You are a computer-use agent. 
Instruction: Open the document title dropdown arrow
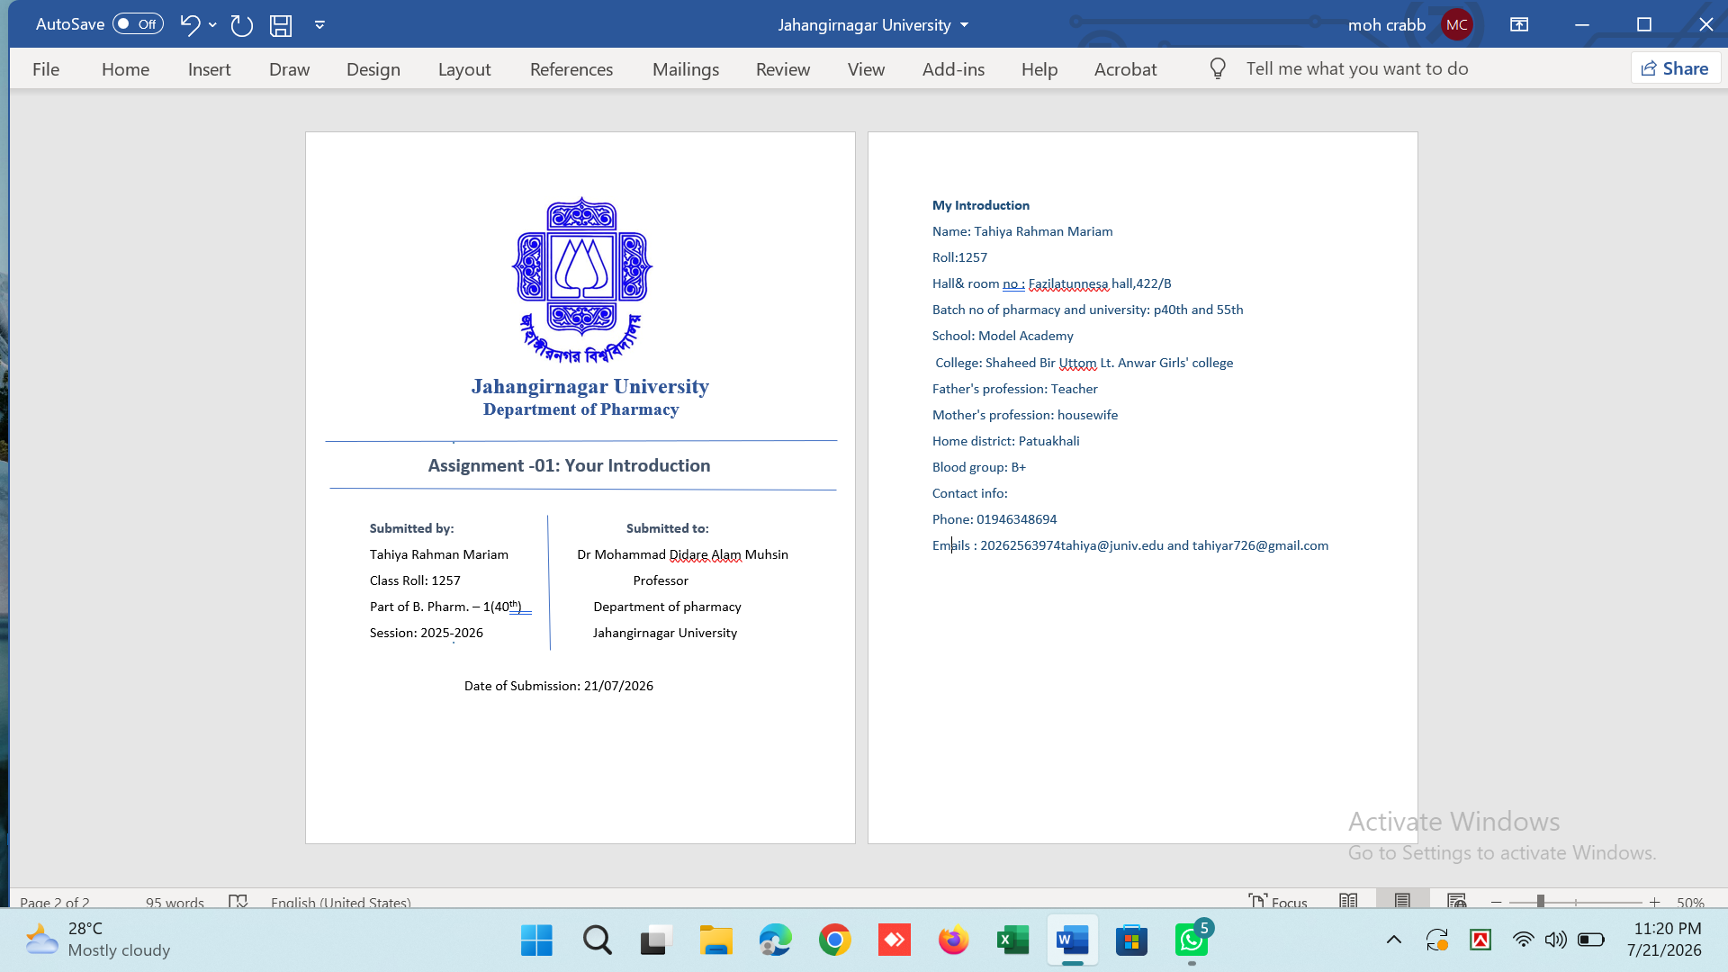tap(965, 25)
